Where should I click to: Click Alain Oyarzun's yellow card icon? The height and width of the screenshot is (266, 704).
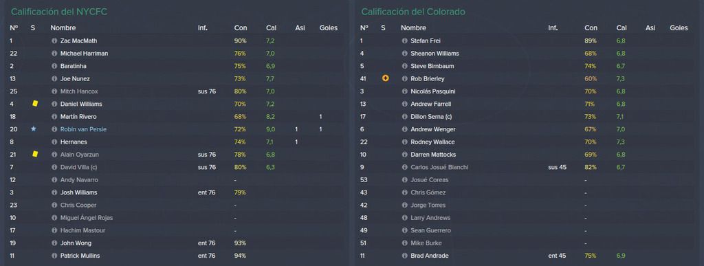[x=34, y=154]
